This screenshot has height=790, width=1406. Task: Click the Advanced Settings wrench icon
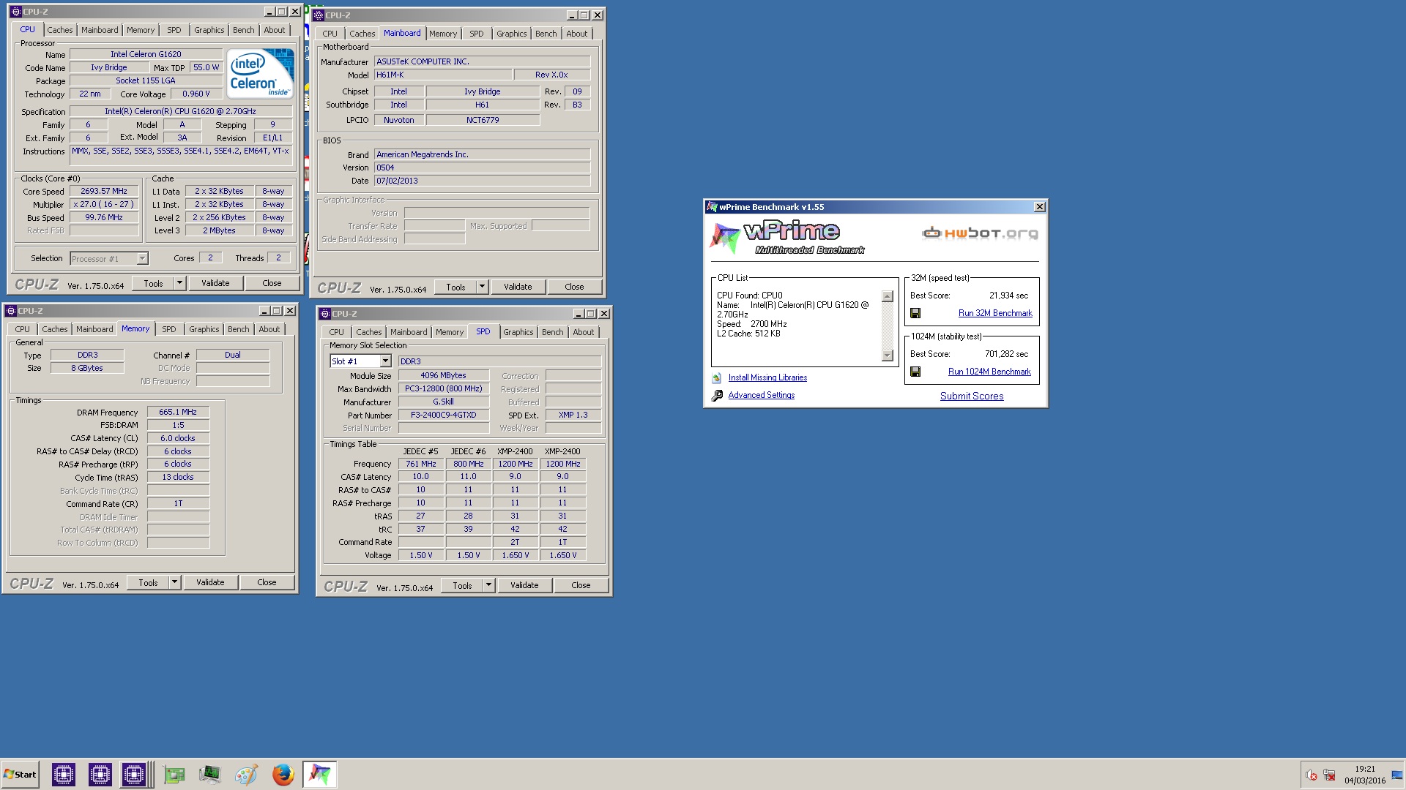tap(717, 396)
